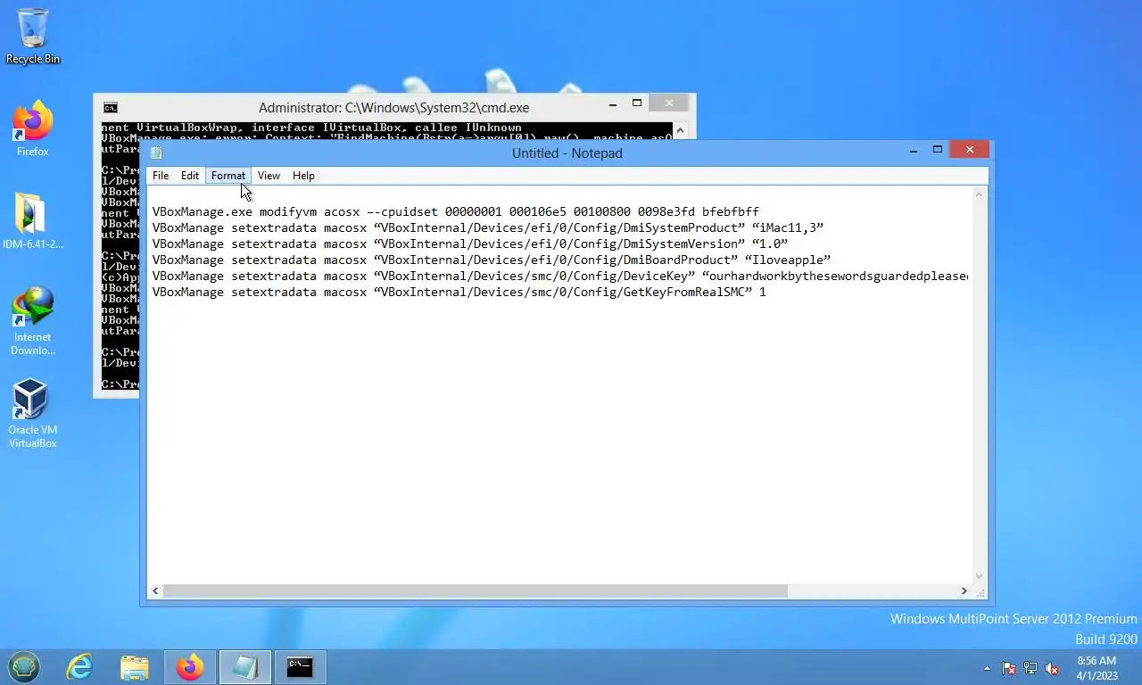Open Internet Explorer from taskbar
This screenshot has height=685, width=1142.
pyautogui.click(x=79, y=666)
